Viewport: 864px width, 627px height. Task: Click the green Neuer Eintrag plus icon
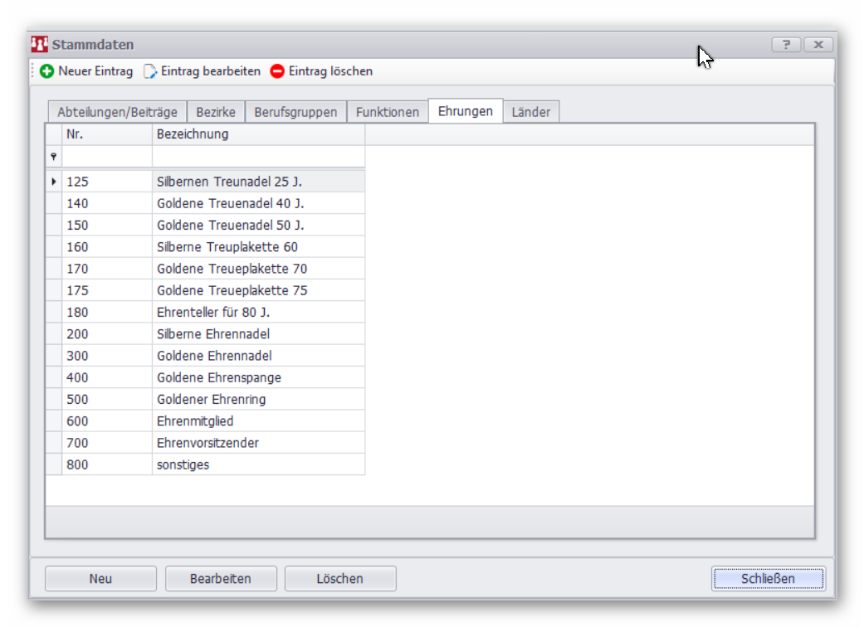47,71
